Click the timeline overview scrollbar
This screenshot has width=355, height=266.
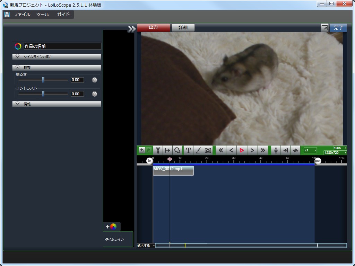point(251,246)
